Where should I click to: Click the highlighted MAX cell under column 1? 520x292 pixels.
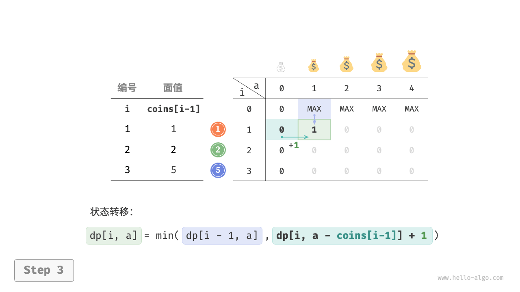tap(314, 109)
